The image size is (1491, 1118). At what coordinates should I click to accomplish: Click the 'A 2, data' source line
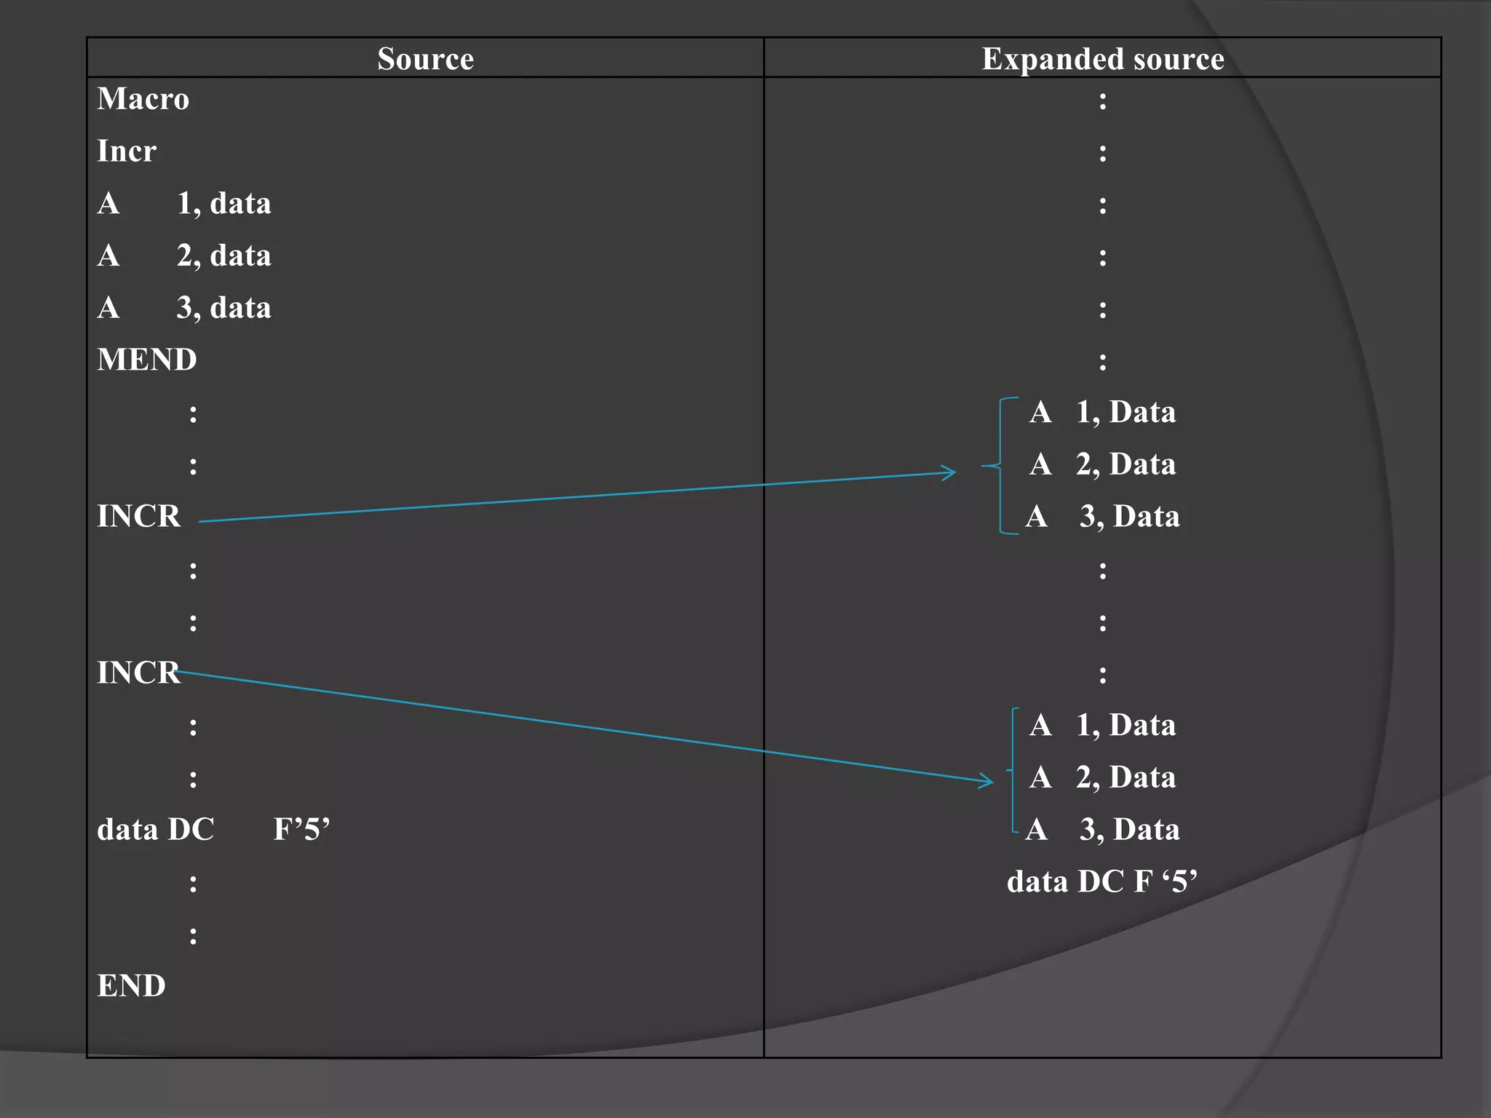[x=184, y=255]
